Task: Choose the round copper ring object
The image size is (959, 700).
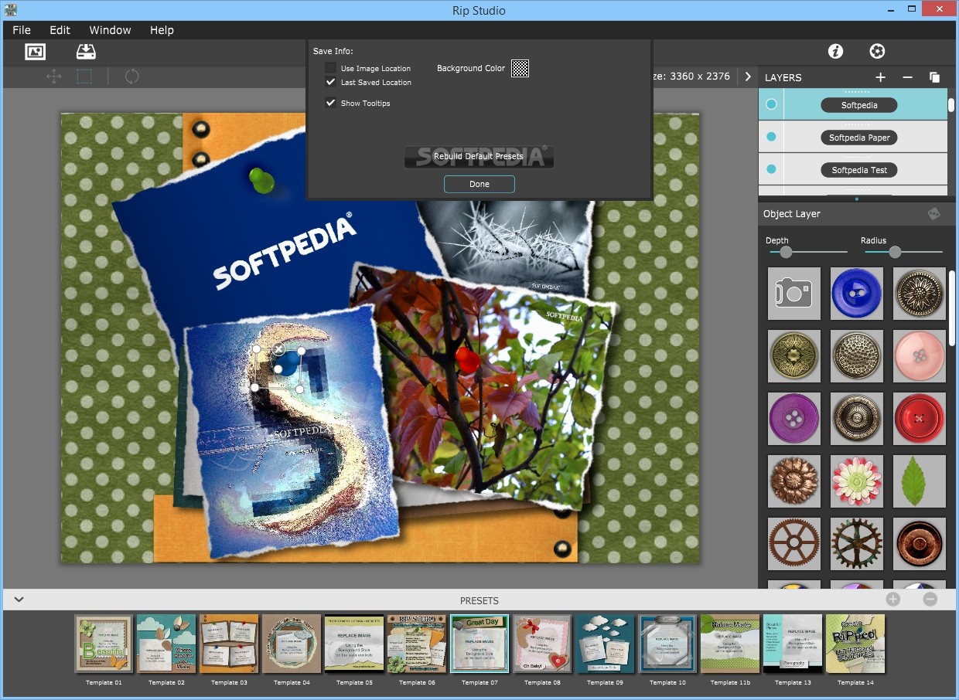Action: [920, 544]
